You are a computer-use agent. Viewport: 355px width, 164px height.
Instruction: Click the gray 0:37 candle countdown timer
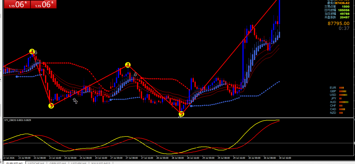(344, 28)
